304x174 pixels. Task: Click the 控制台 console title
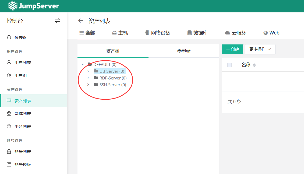point(15,21)
